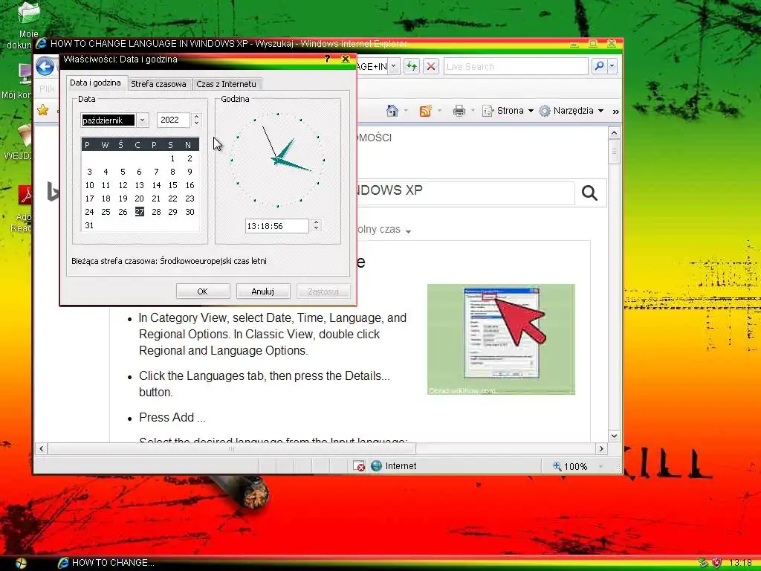This screenshot has width=761, height=571.
Task: Decrease the time with the down spinner
Action: (x=316, y=229)
